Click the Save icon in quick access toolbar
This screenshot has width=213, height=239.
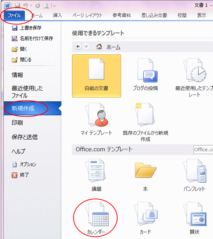click(x=17, y=6)
